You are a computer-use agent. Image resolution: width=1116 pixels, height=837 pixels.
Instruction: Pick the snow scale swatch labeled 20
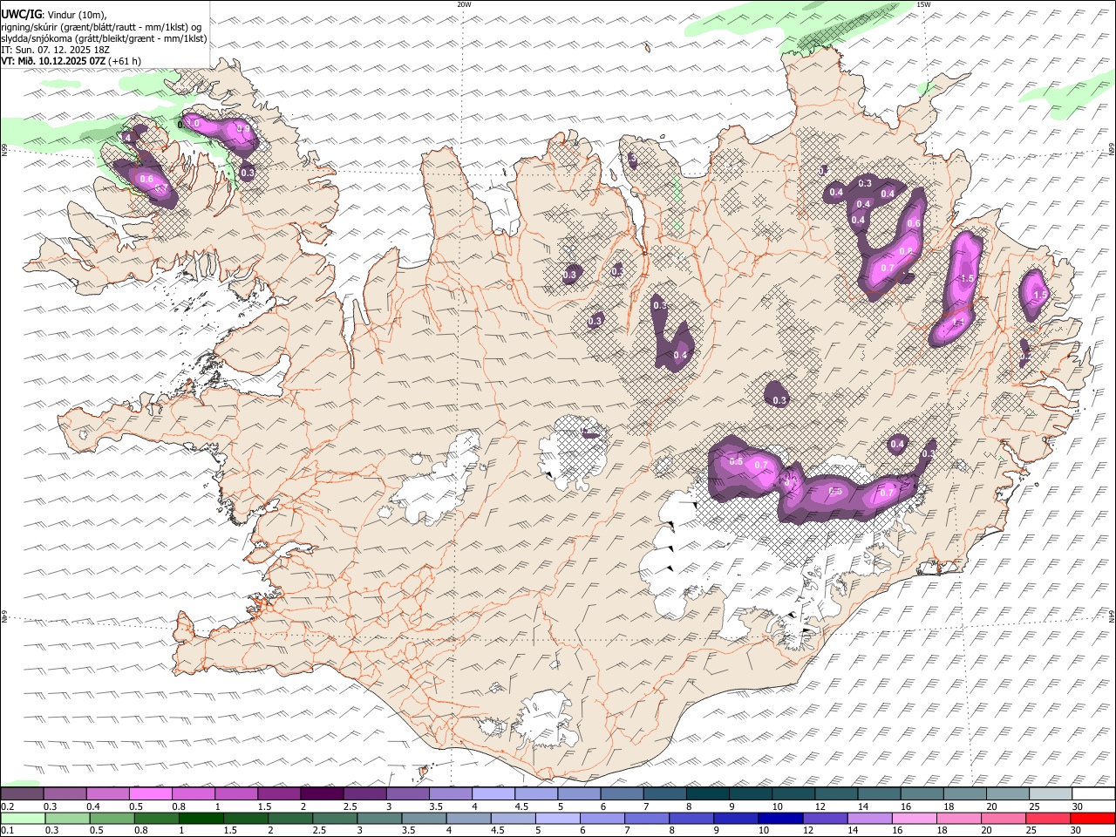click(x=1007, y=793)
